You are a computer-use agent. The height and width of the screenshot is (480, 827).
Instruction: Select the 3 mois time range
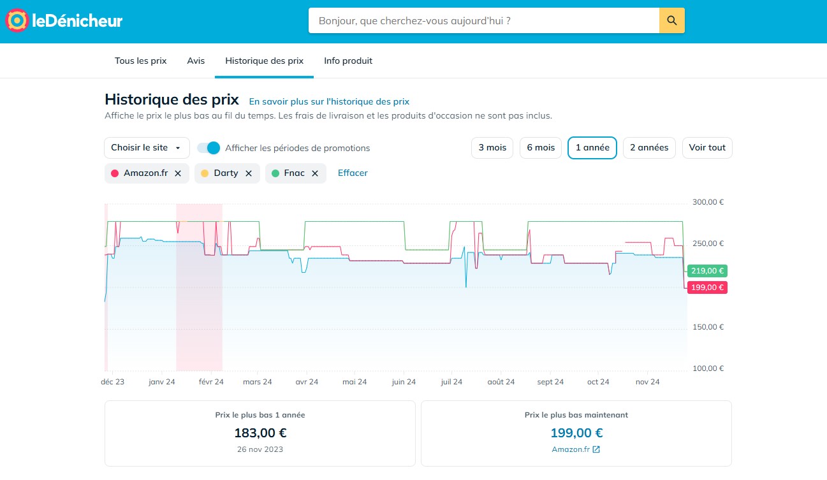click(x=492, y=148)
